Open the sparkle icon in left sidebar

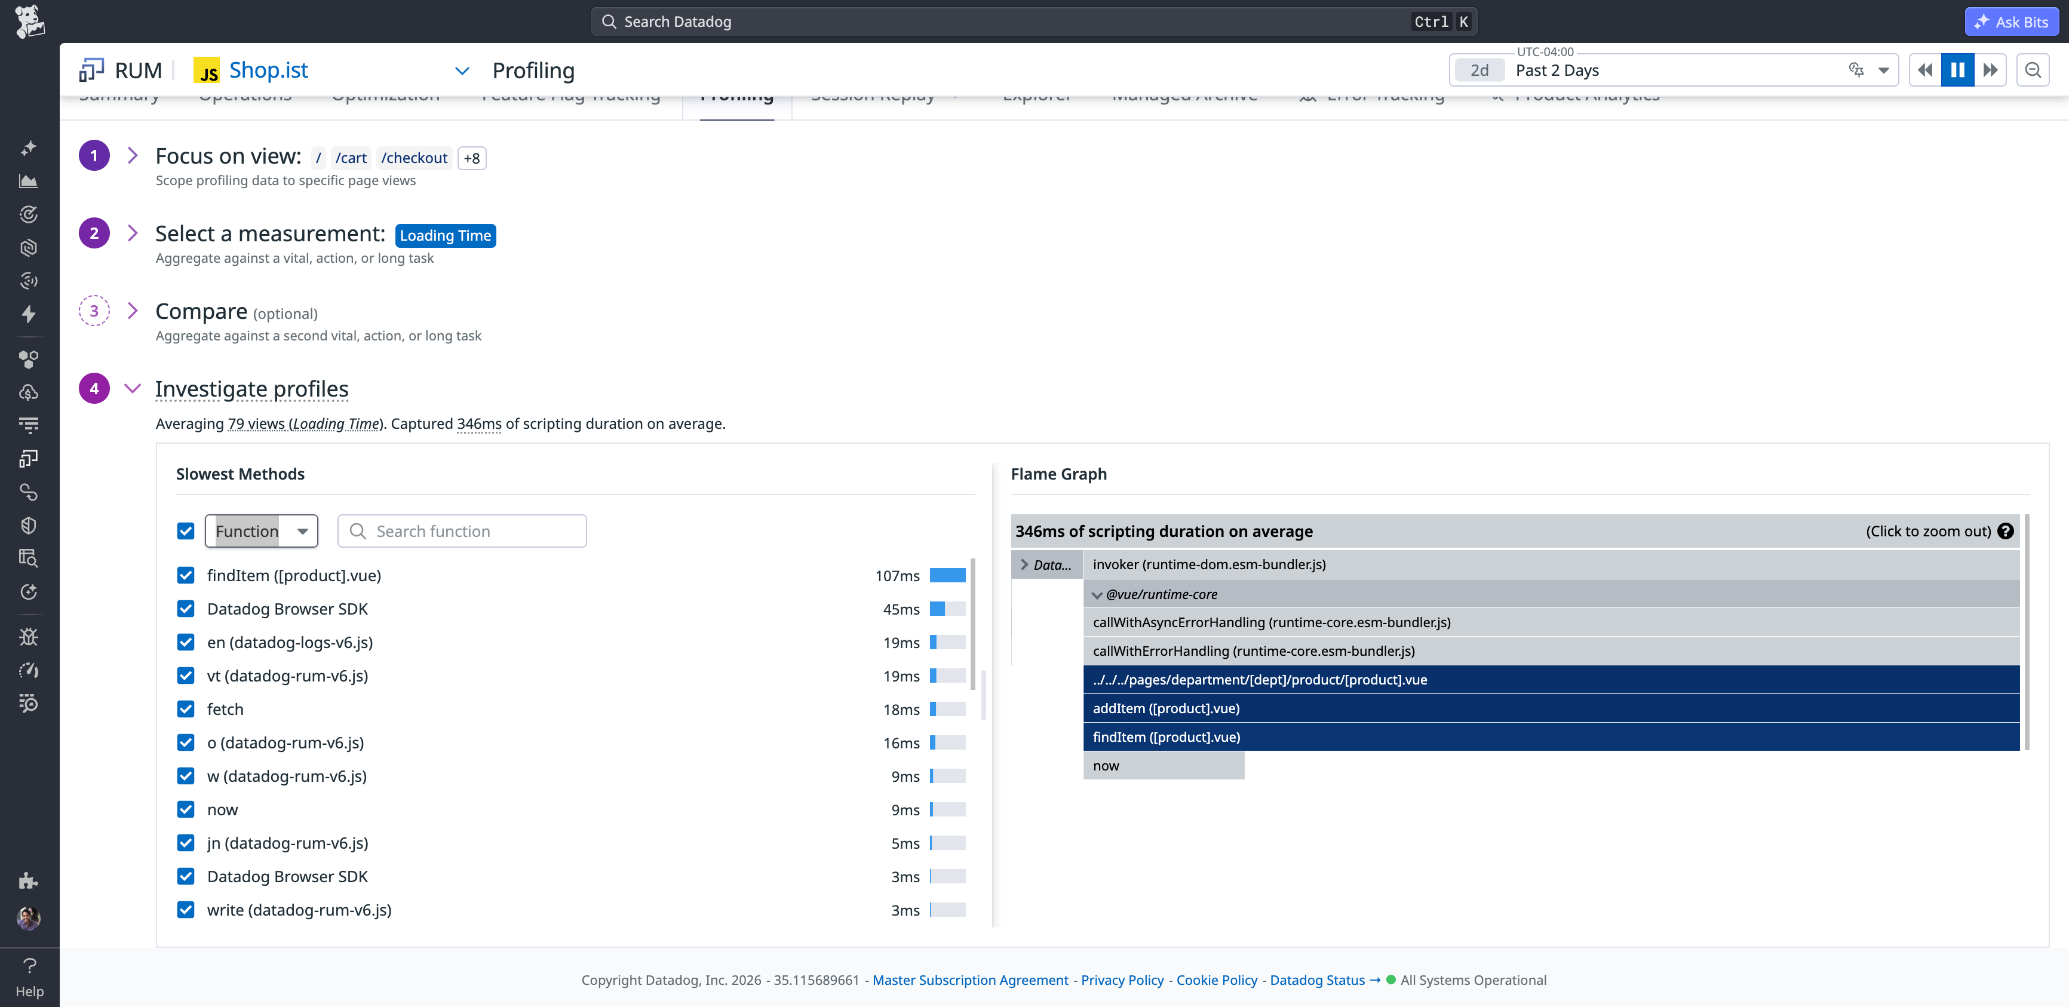[29, 148]
